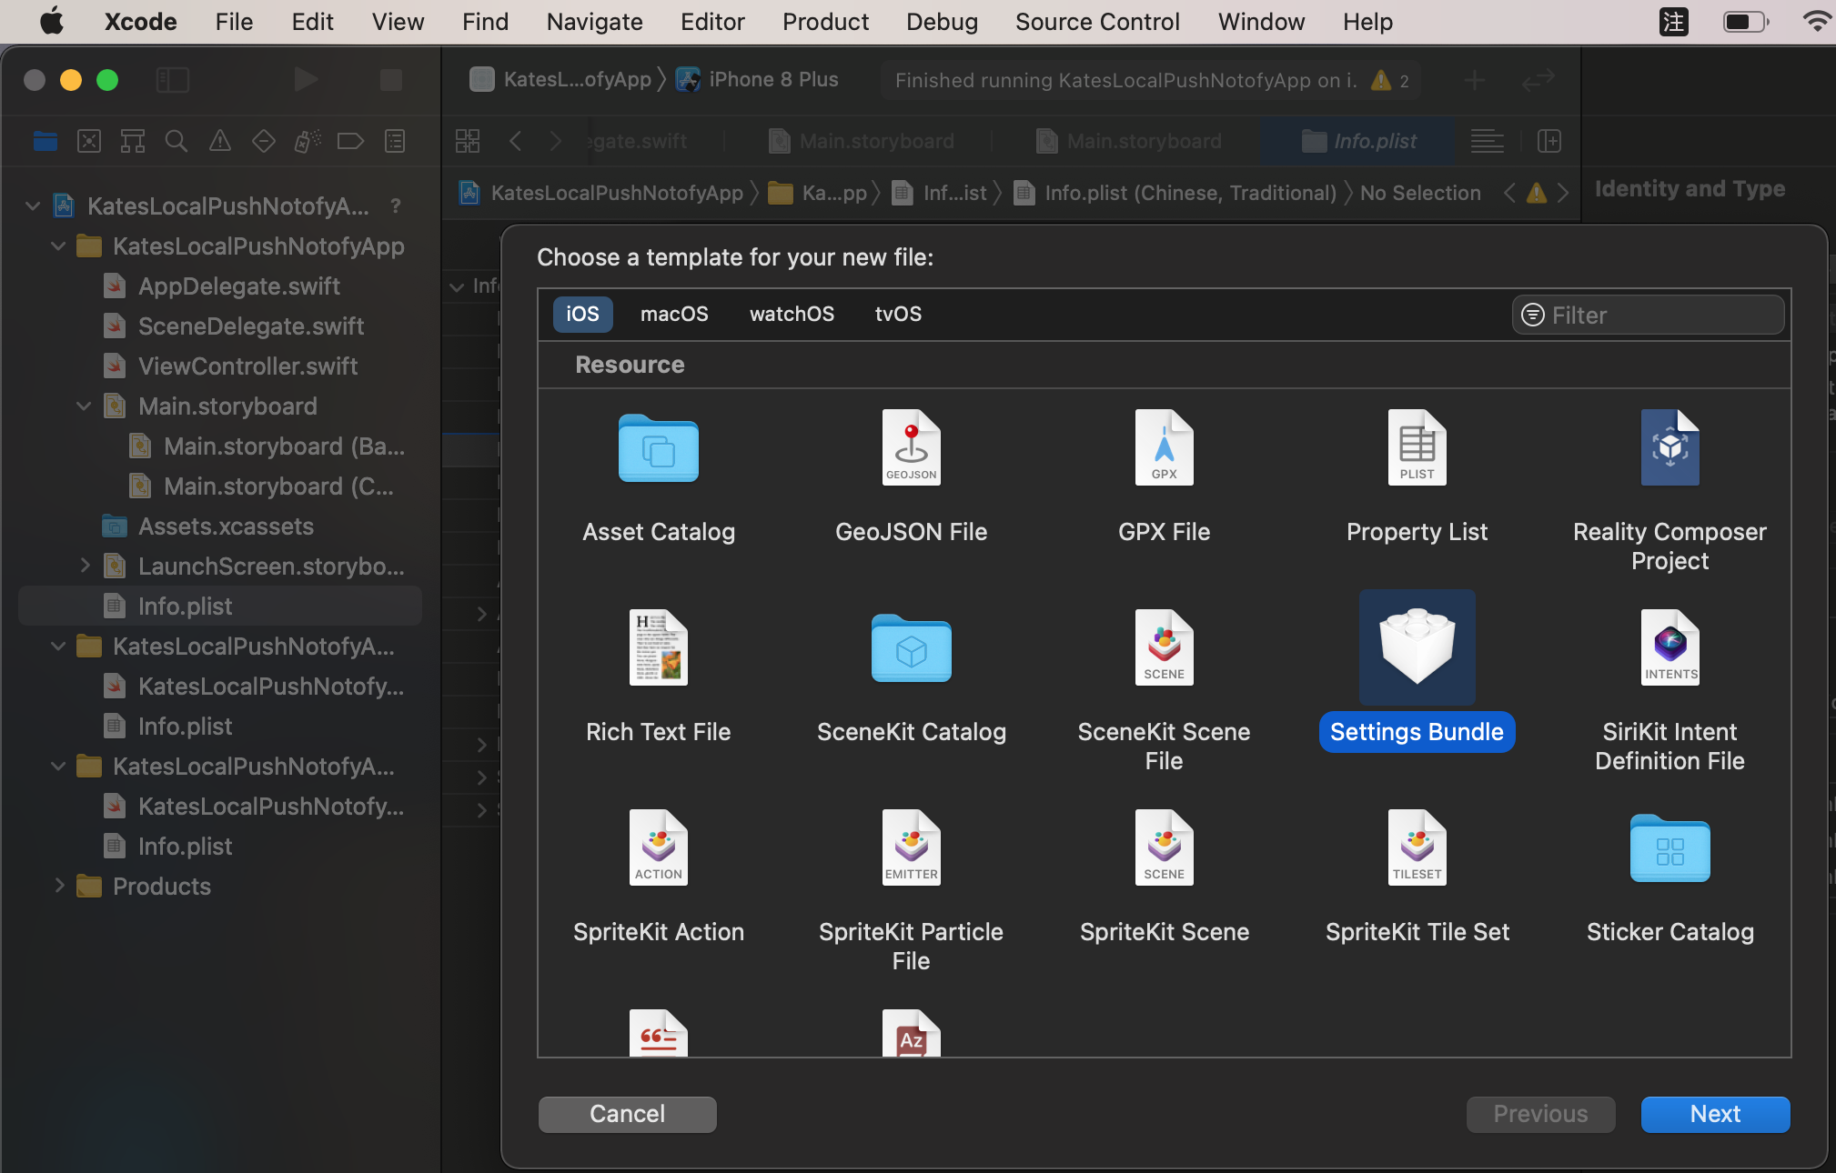The width and height of the screenshot is (1836, 1173).
Task: Click the Next button
Action: 1714,1114
